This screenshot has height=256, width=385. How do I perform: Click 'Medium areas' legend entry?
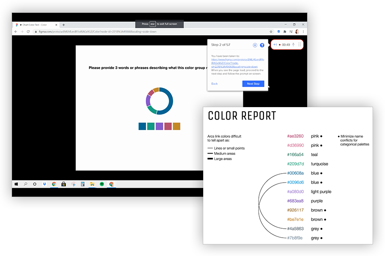coord(221,154)
